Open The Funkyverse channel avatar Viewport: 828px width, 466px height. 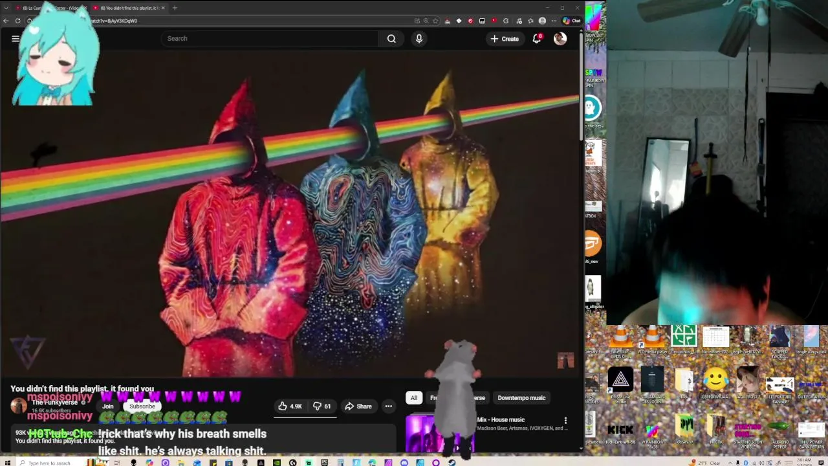tap(19, 406)
